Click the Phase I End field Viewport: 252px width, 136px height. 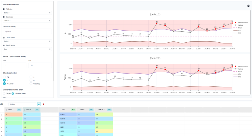click(40, 65)
